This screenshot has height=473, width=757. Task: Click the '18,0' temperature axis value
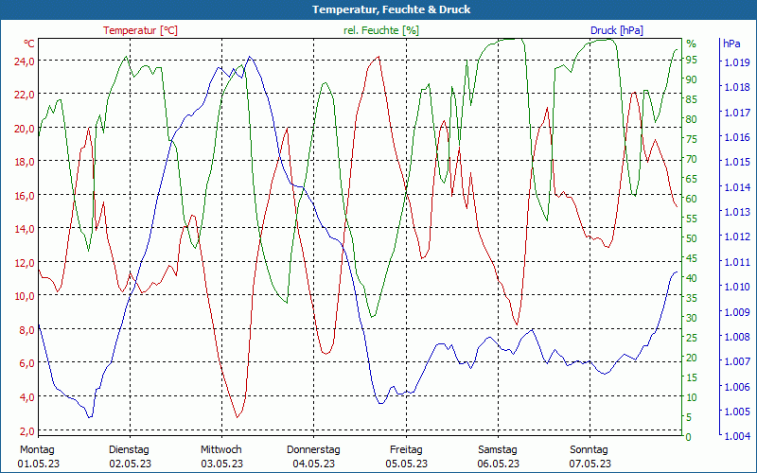coord(25,162)
